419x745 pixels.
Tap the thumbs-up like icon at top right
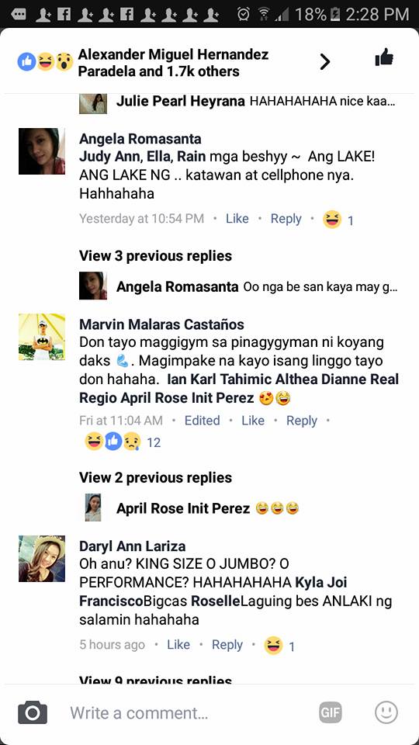click(384, 58)
